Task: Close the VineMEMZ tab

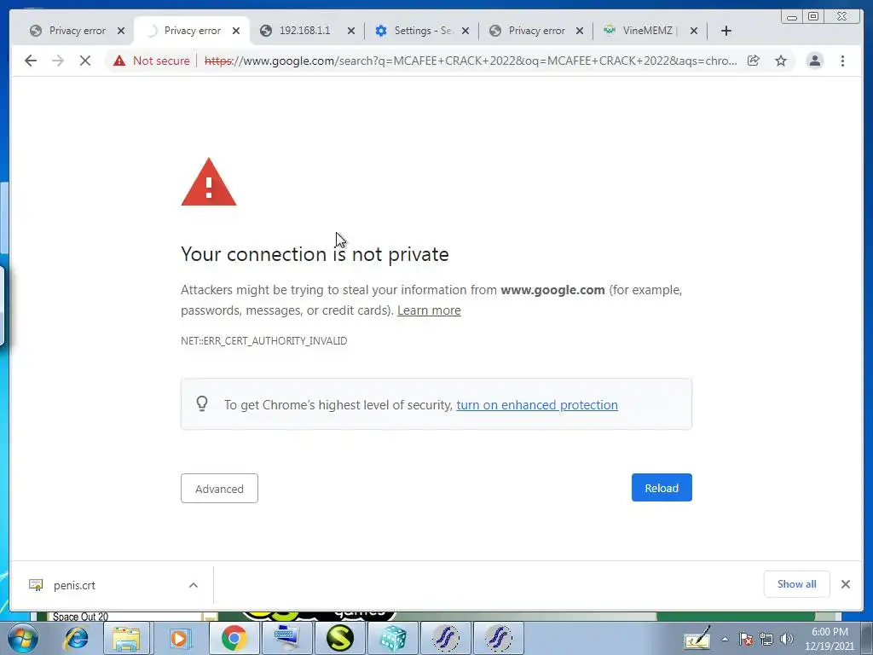Action: (694, 31)
